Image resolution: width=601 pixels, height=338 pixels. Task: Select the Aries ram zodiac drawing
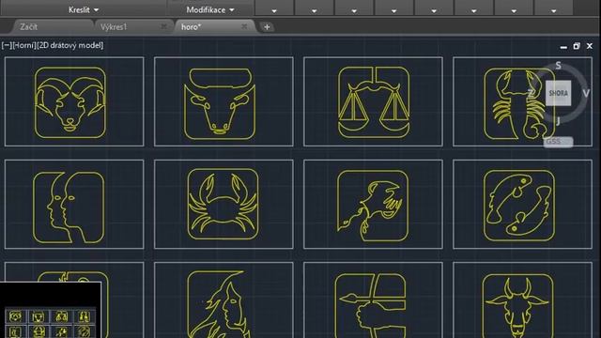point(70,102)
